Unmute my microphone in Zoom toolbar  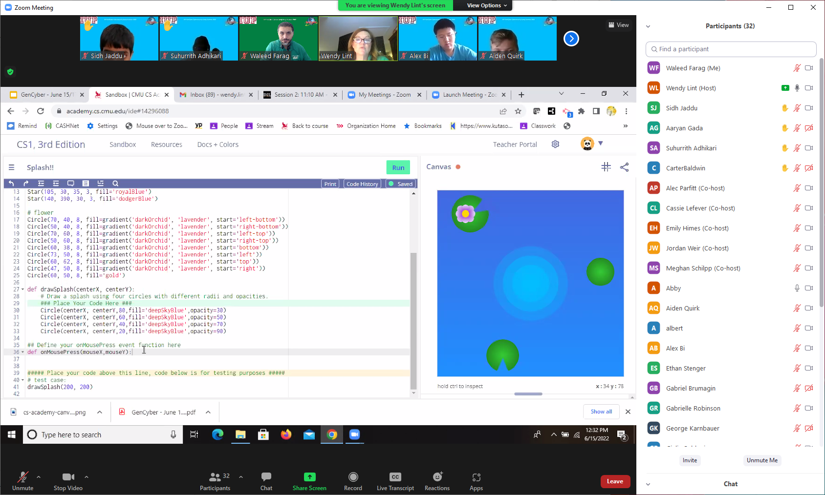[22, 481]
